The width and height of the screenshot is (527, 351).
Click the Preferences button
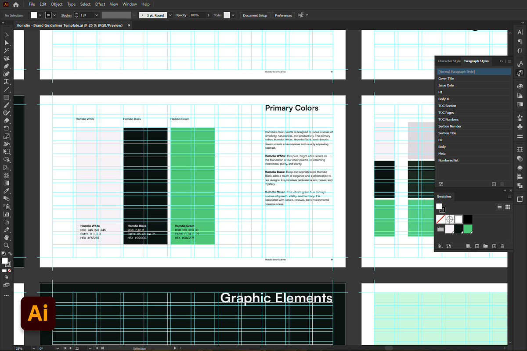coord(283,15)
